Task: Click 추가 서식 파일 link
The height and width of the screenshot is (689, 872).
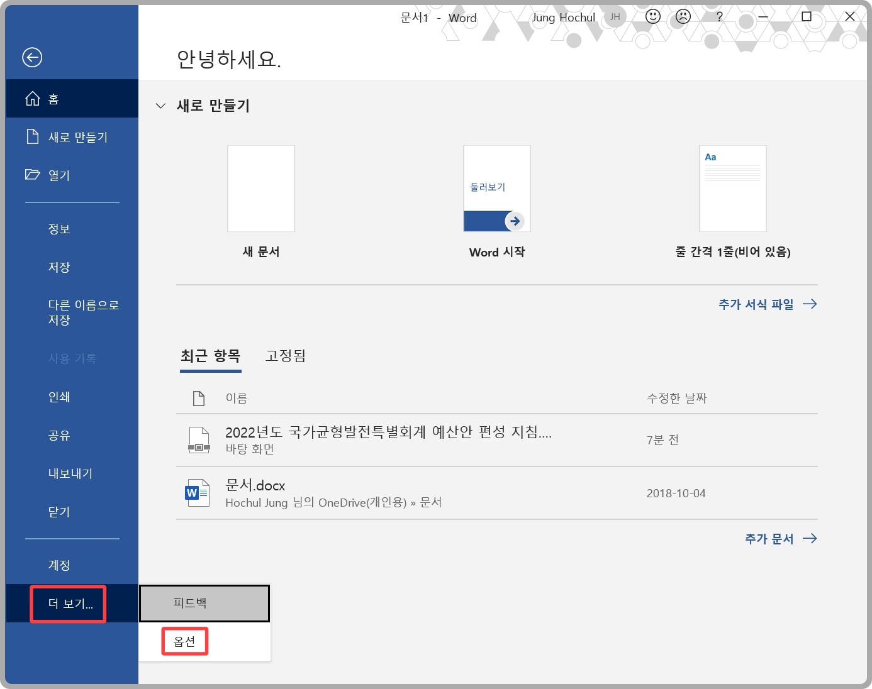Action: (756, 304)
